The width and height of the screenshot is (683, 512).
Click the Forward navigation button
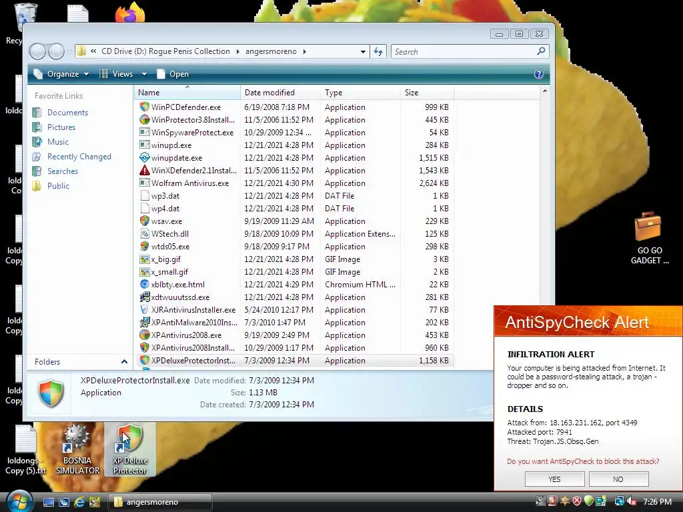[x=56, y=52]
